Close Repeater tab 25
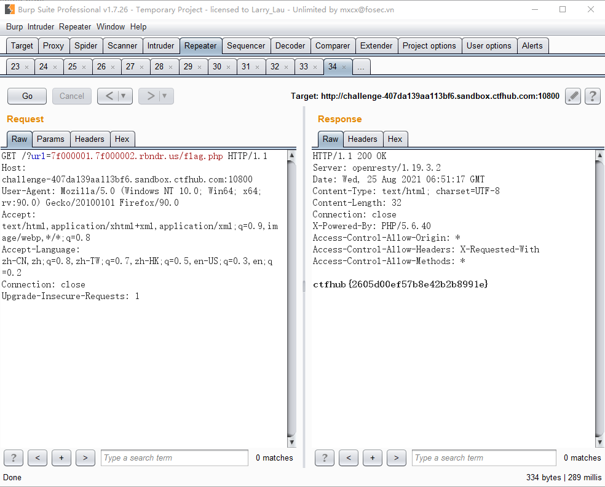Viewport: 605px width, 487px height. coord(84,67)
